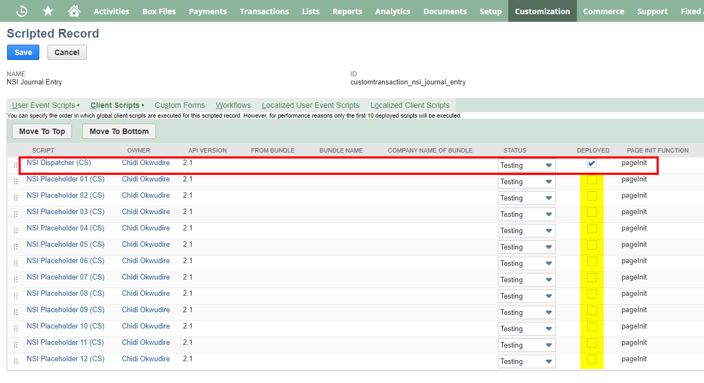Open the Transactions menu
The height and width of the screenshot is (383, 704).
click(264, 11)
